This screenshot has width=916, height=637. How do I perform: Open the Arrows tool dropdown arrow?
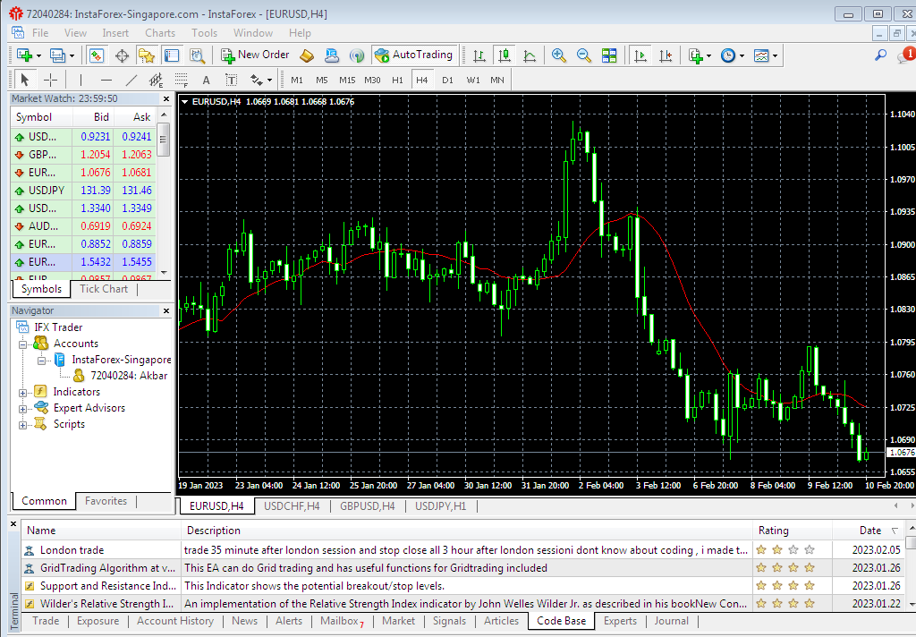click(x=269, y=80)
